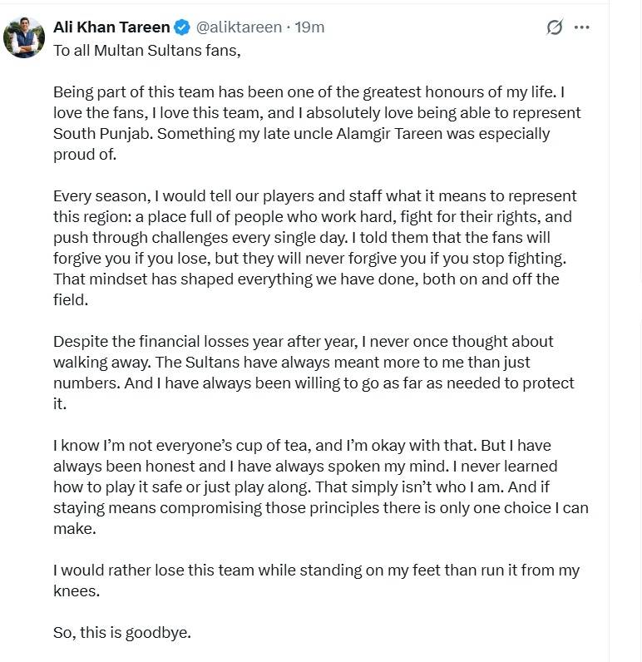Click the sentence 'That mindset has shaped everything'
Viewport: 642px width, 662px height.
306,289
